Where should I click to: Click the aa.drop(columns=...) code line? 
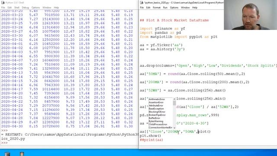(208, 65)
